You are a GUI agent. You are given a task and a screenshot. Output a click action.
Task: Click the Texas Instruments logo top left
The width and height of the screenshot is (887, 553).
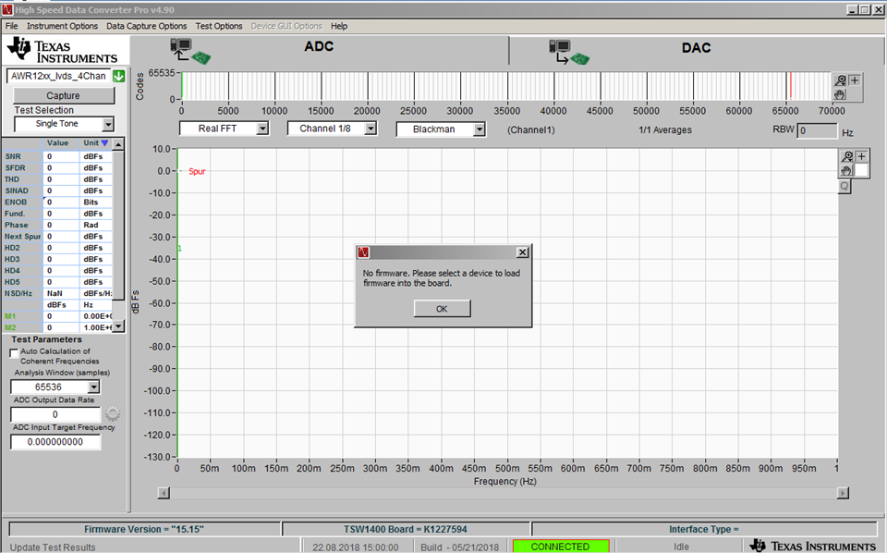click(x=62, y=50)
